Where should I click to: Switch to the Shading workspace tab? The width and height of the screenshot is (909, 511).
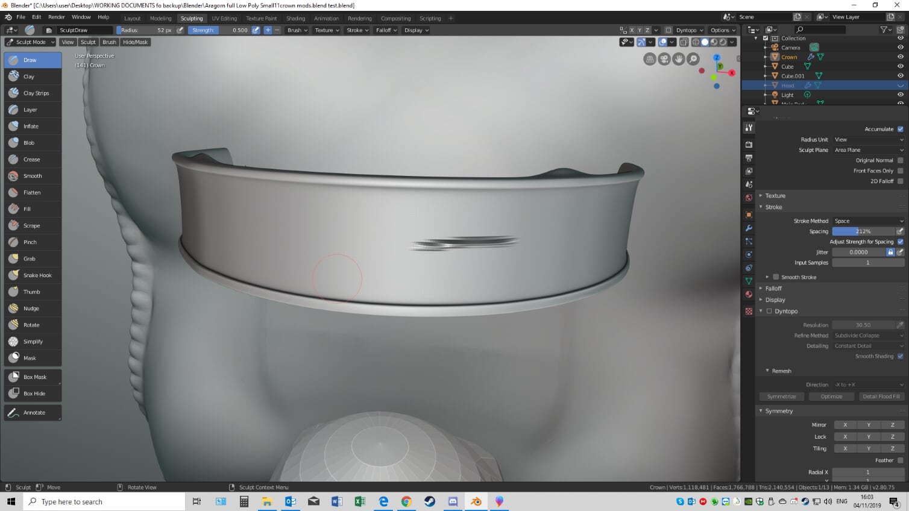(295, 19)
